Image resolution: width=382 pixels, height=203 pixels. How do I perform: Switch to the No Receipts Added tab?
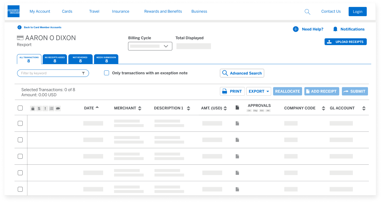55,59
